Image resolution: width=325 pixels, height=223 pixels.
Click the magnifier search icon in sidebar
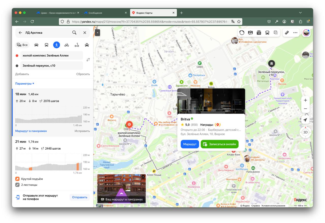[x=74, y=33]
